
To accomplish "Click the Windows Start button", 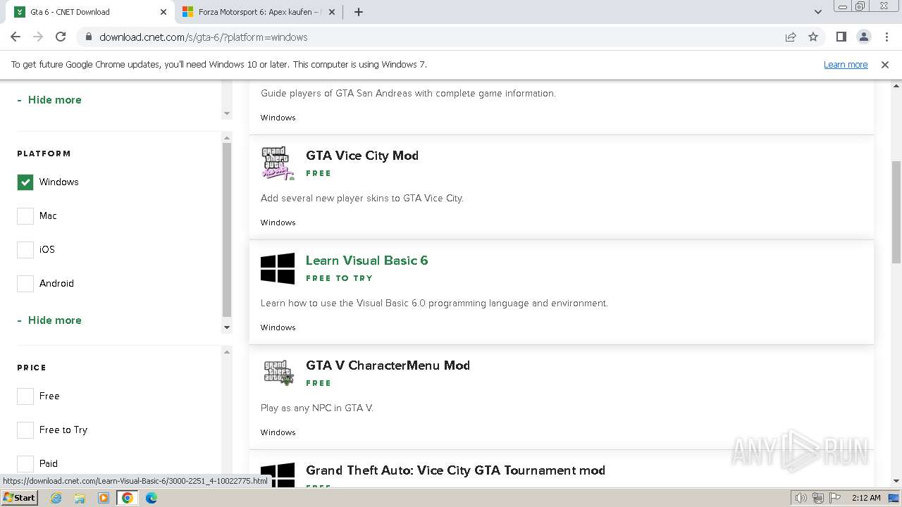I will pyautogui.click(x=19, y=498).
